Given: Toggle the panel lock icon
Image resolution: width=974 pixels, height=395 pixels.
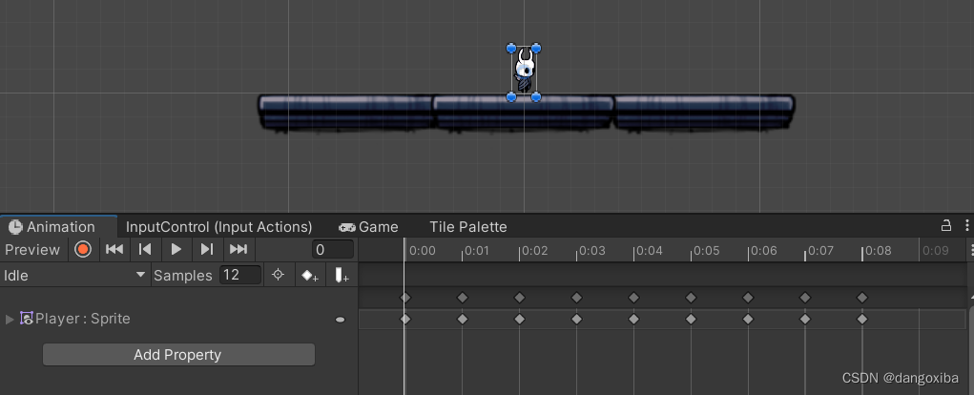Looking at the screenshot, I should pos(946,225).
